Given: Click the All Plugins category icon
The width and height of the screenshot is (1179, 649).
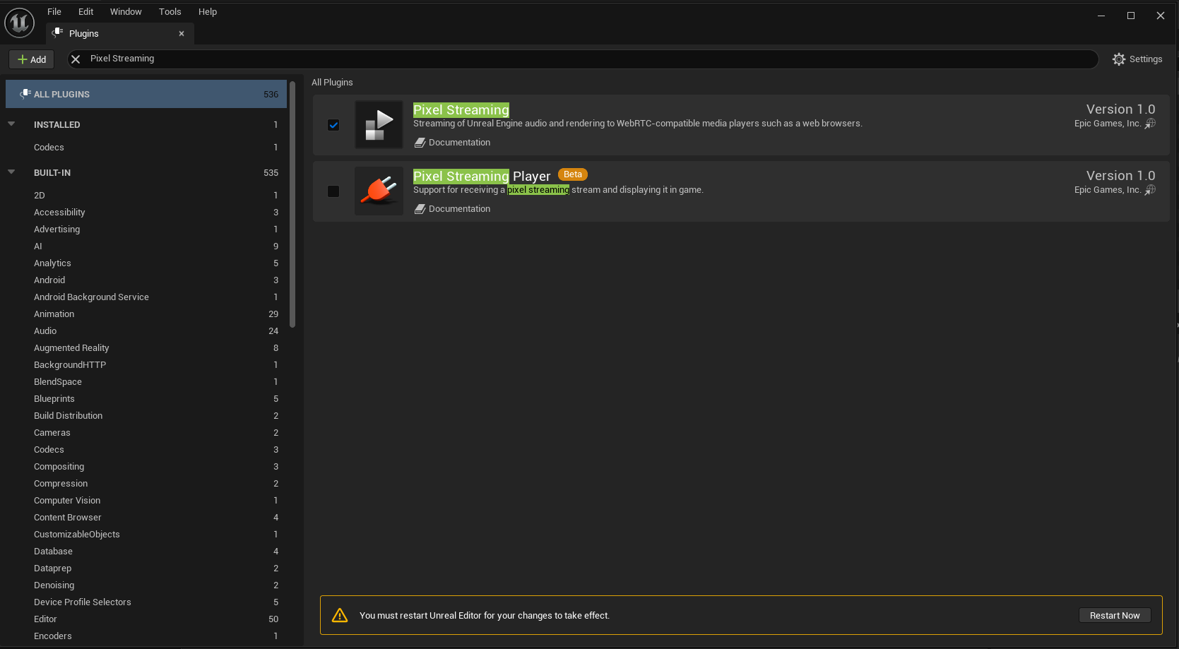Looking at the screenshot, I should (x=25, y=94).
